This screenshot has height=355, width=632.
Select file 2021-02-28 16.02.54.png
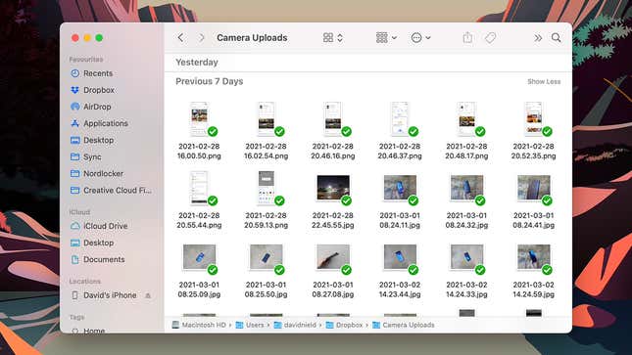(266, 131)
